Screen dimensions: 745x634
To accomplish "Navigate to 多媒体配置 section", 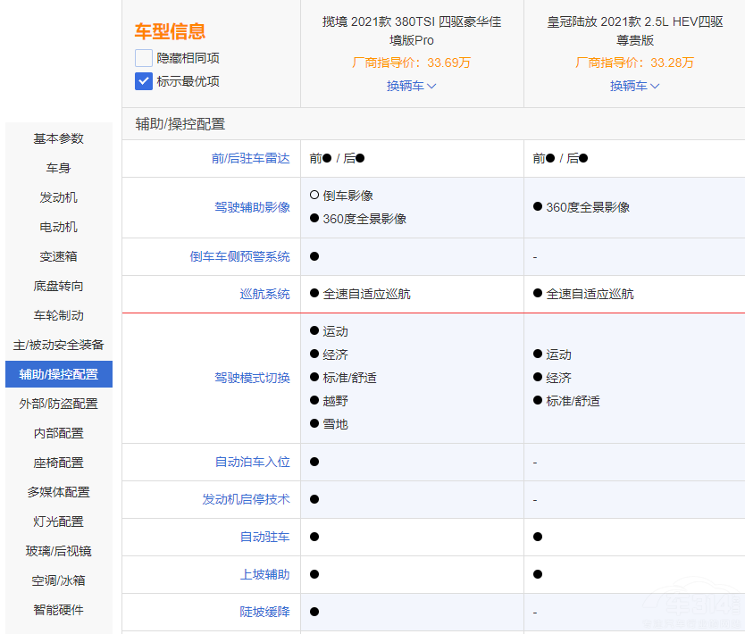I will 59,492.
